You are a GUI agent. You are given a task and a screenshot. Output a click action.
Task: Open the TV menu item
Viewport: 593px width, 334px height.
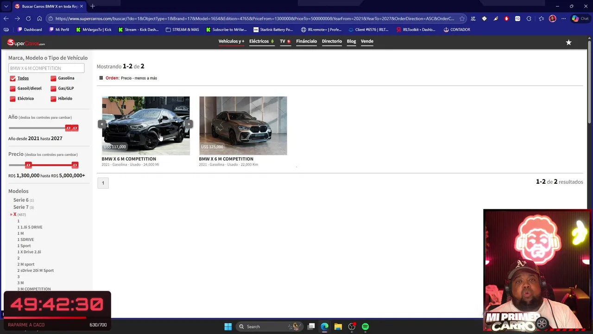pos(285,41)
